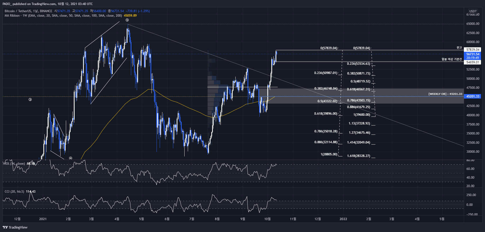Select Fibonacci level 1.27(34675.46)
Screen dimensions: 485x232
coord(359,133)
